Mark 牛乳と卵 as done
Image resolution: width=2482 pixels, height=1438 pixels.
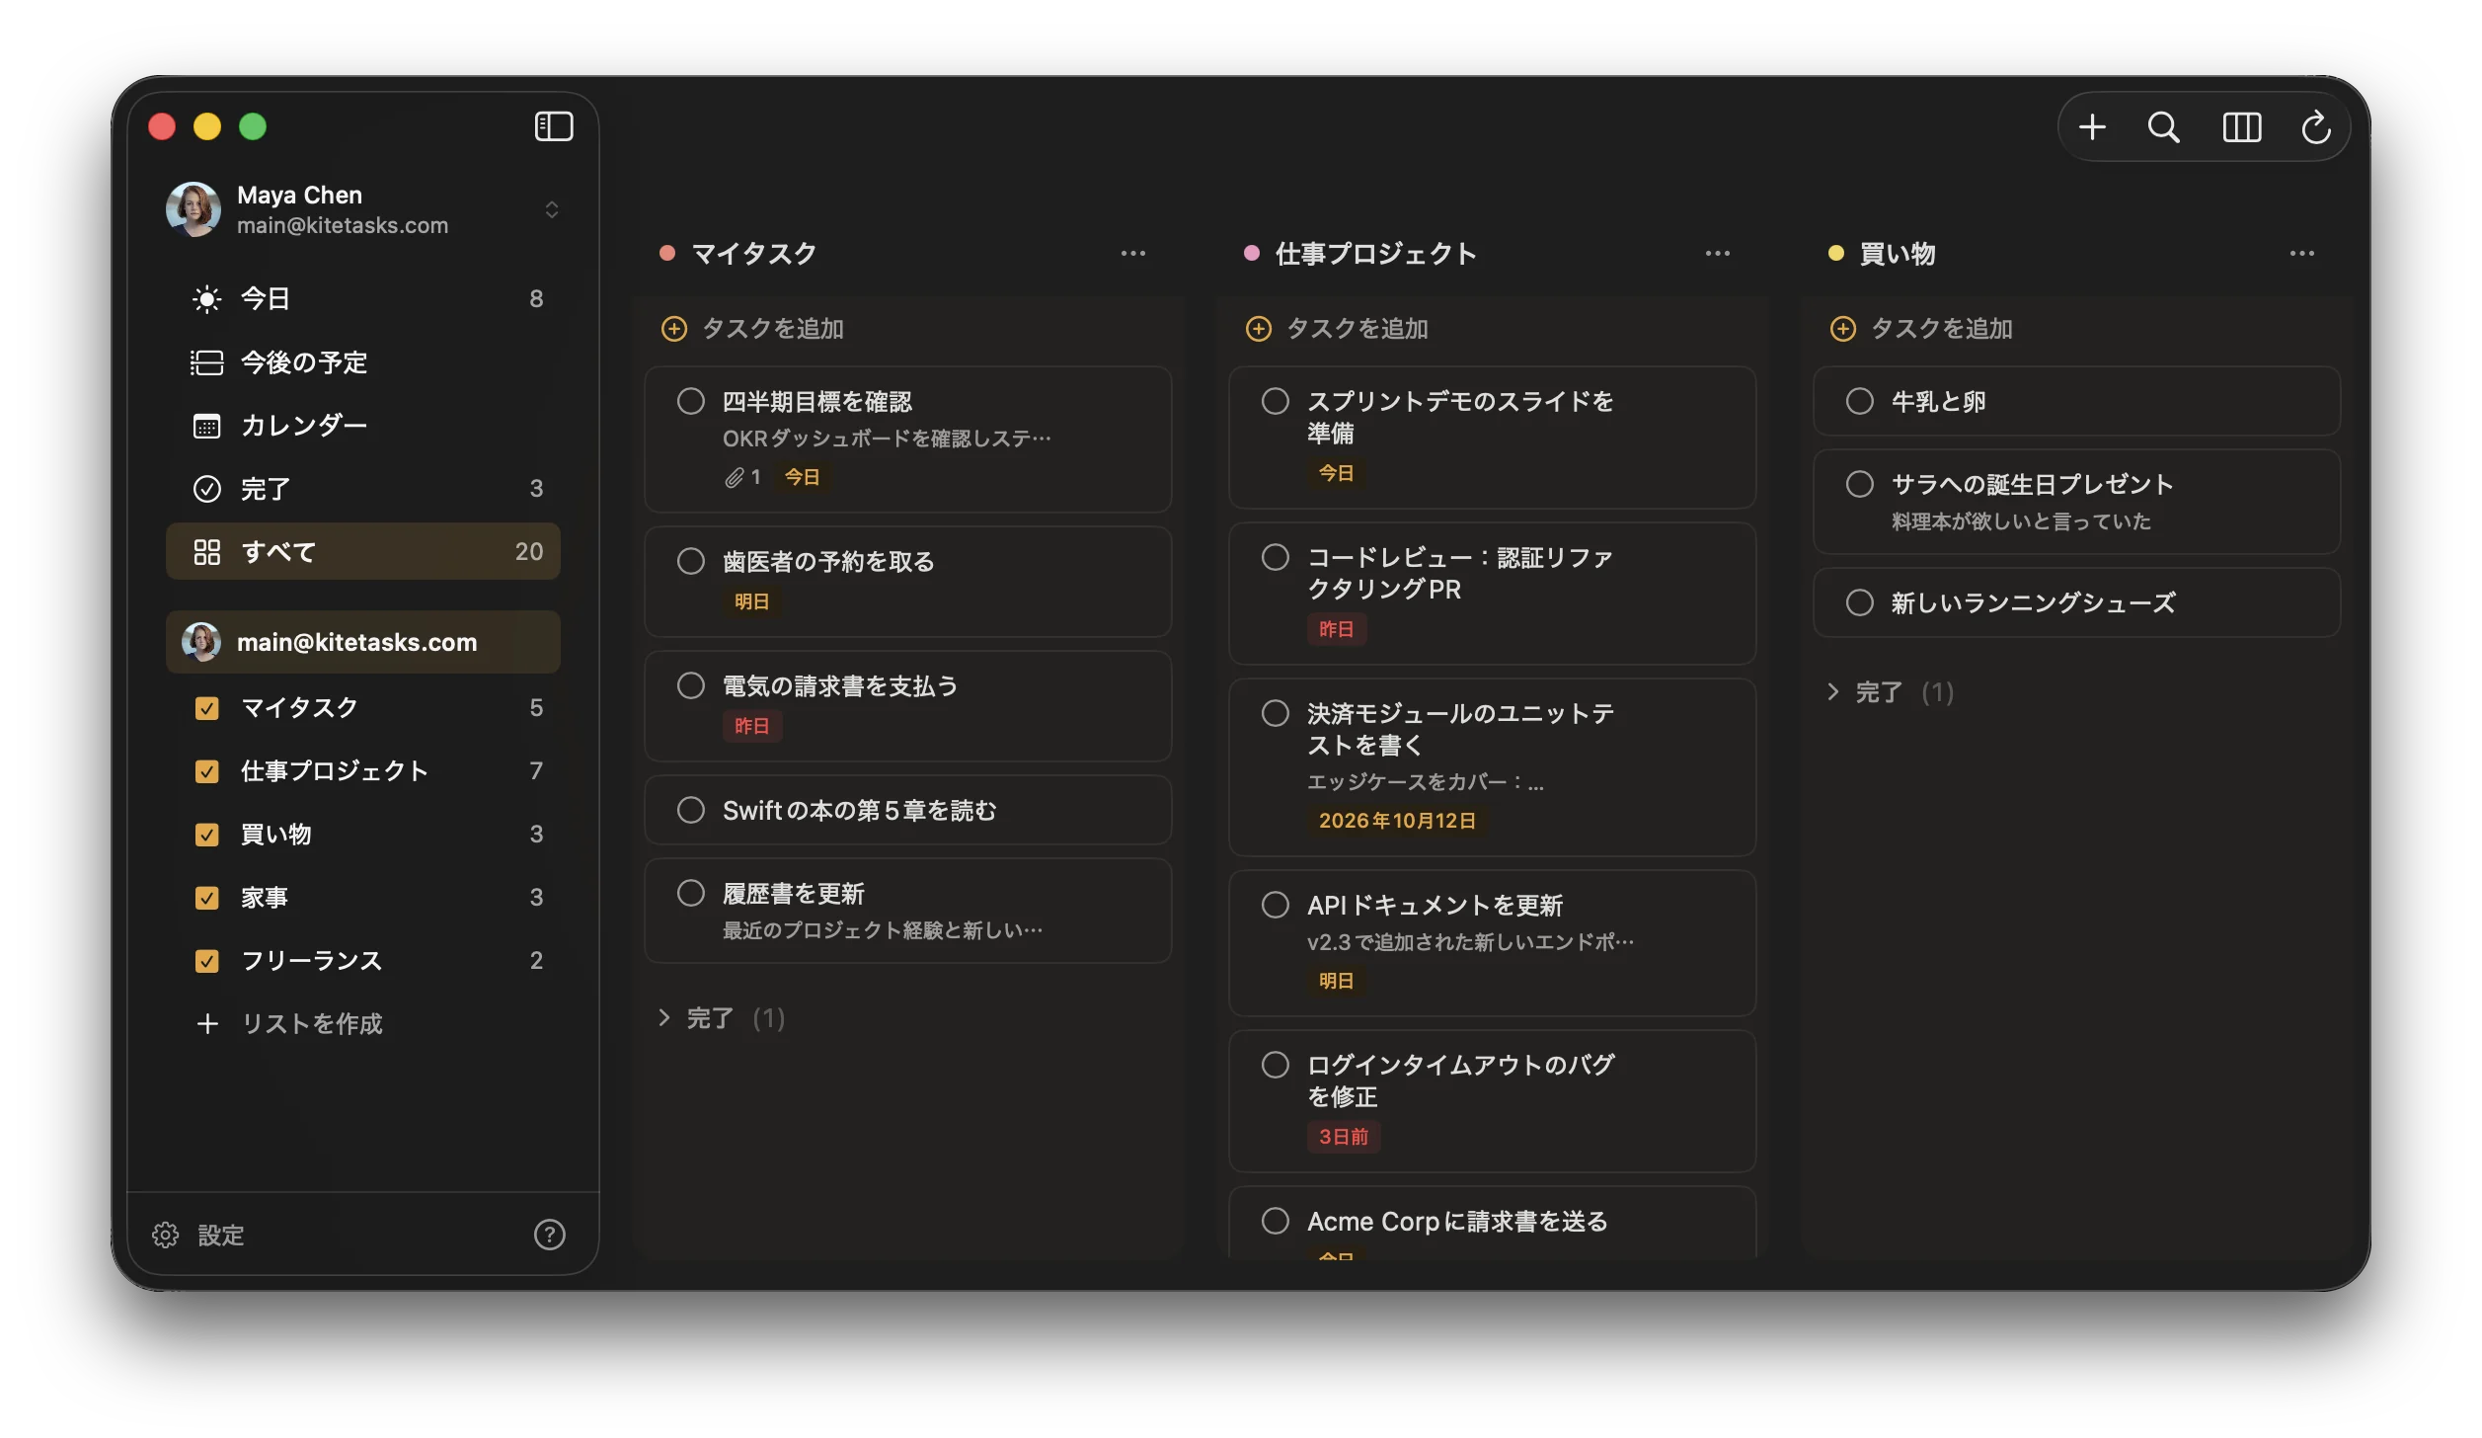coord(1860,401)
